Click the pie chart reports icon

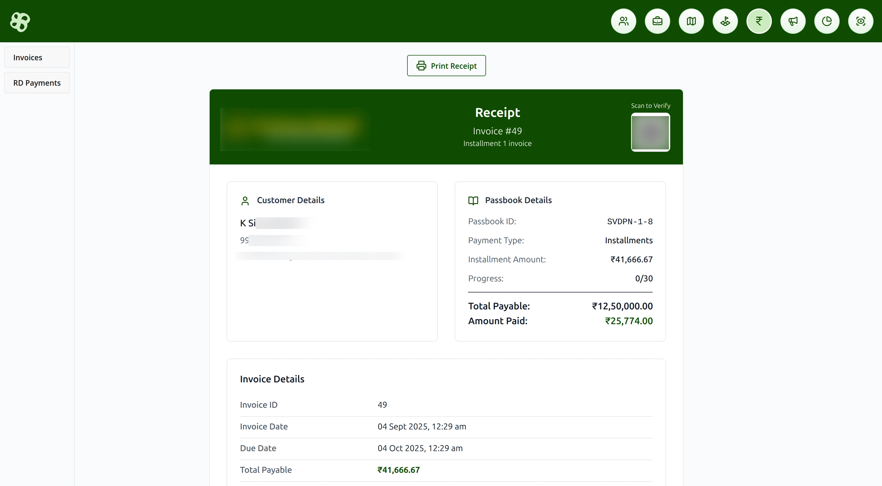(x=826, y=21)
